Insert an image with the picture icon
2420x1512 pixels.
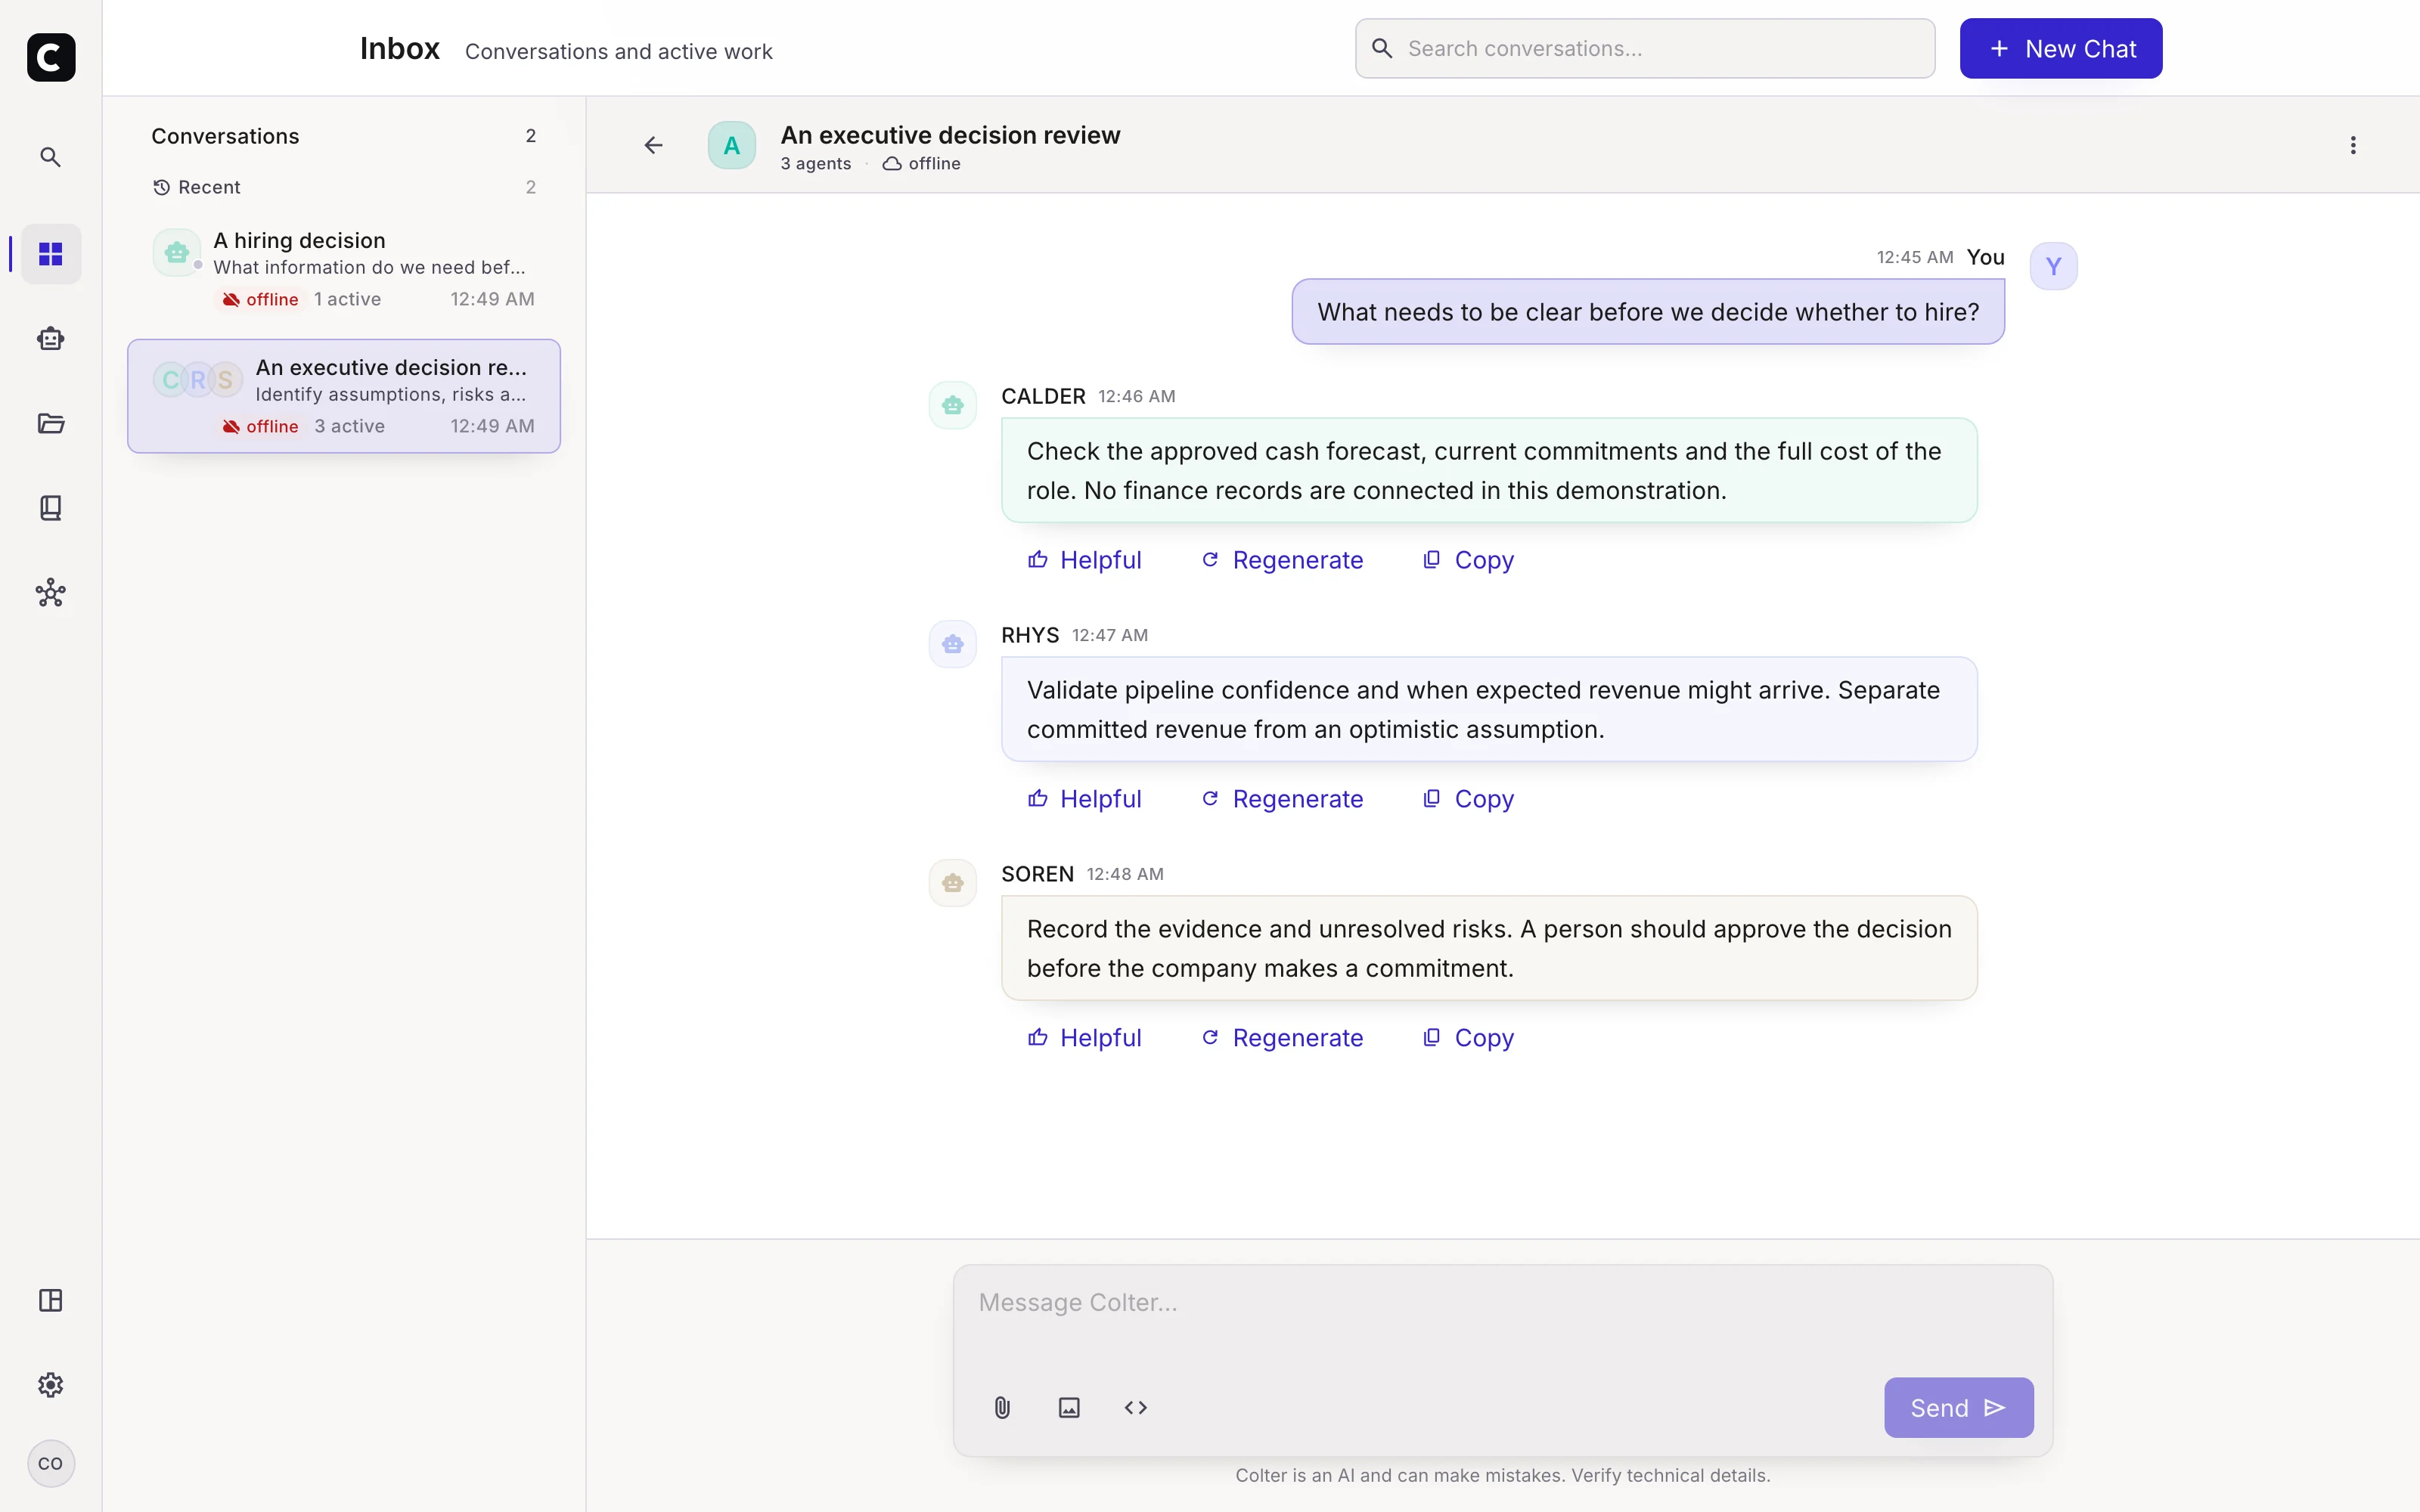1069,1408
